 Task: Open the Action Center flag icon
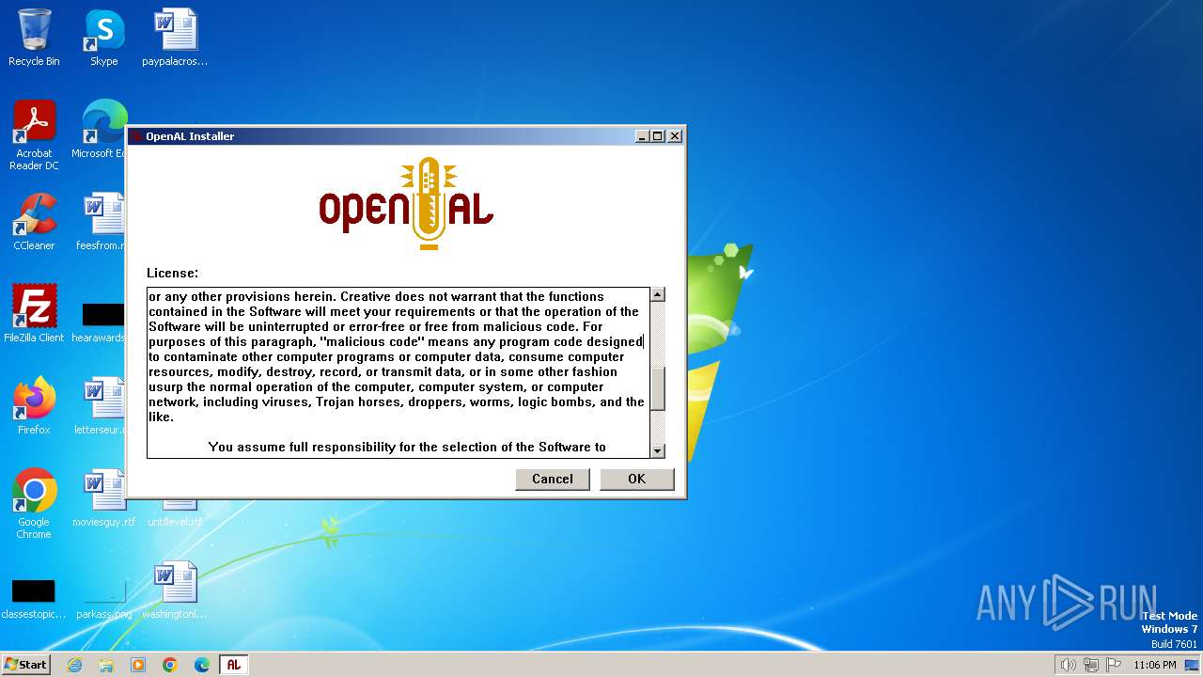[1114, 665]
